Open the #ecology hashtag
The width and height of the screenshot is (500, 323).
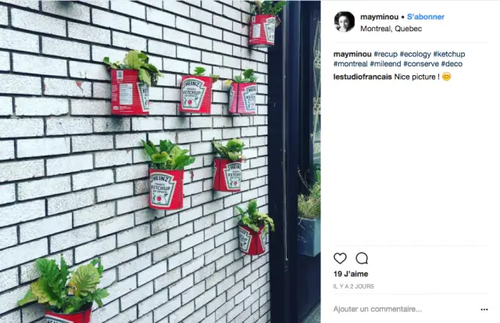(415, 54)
